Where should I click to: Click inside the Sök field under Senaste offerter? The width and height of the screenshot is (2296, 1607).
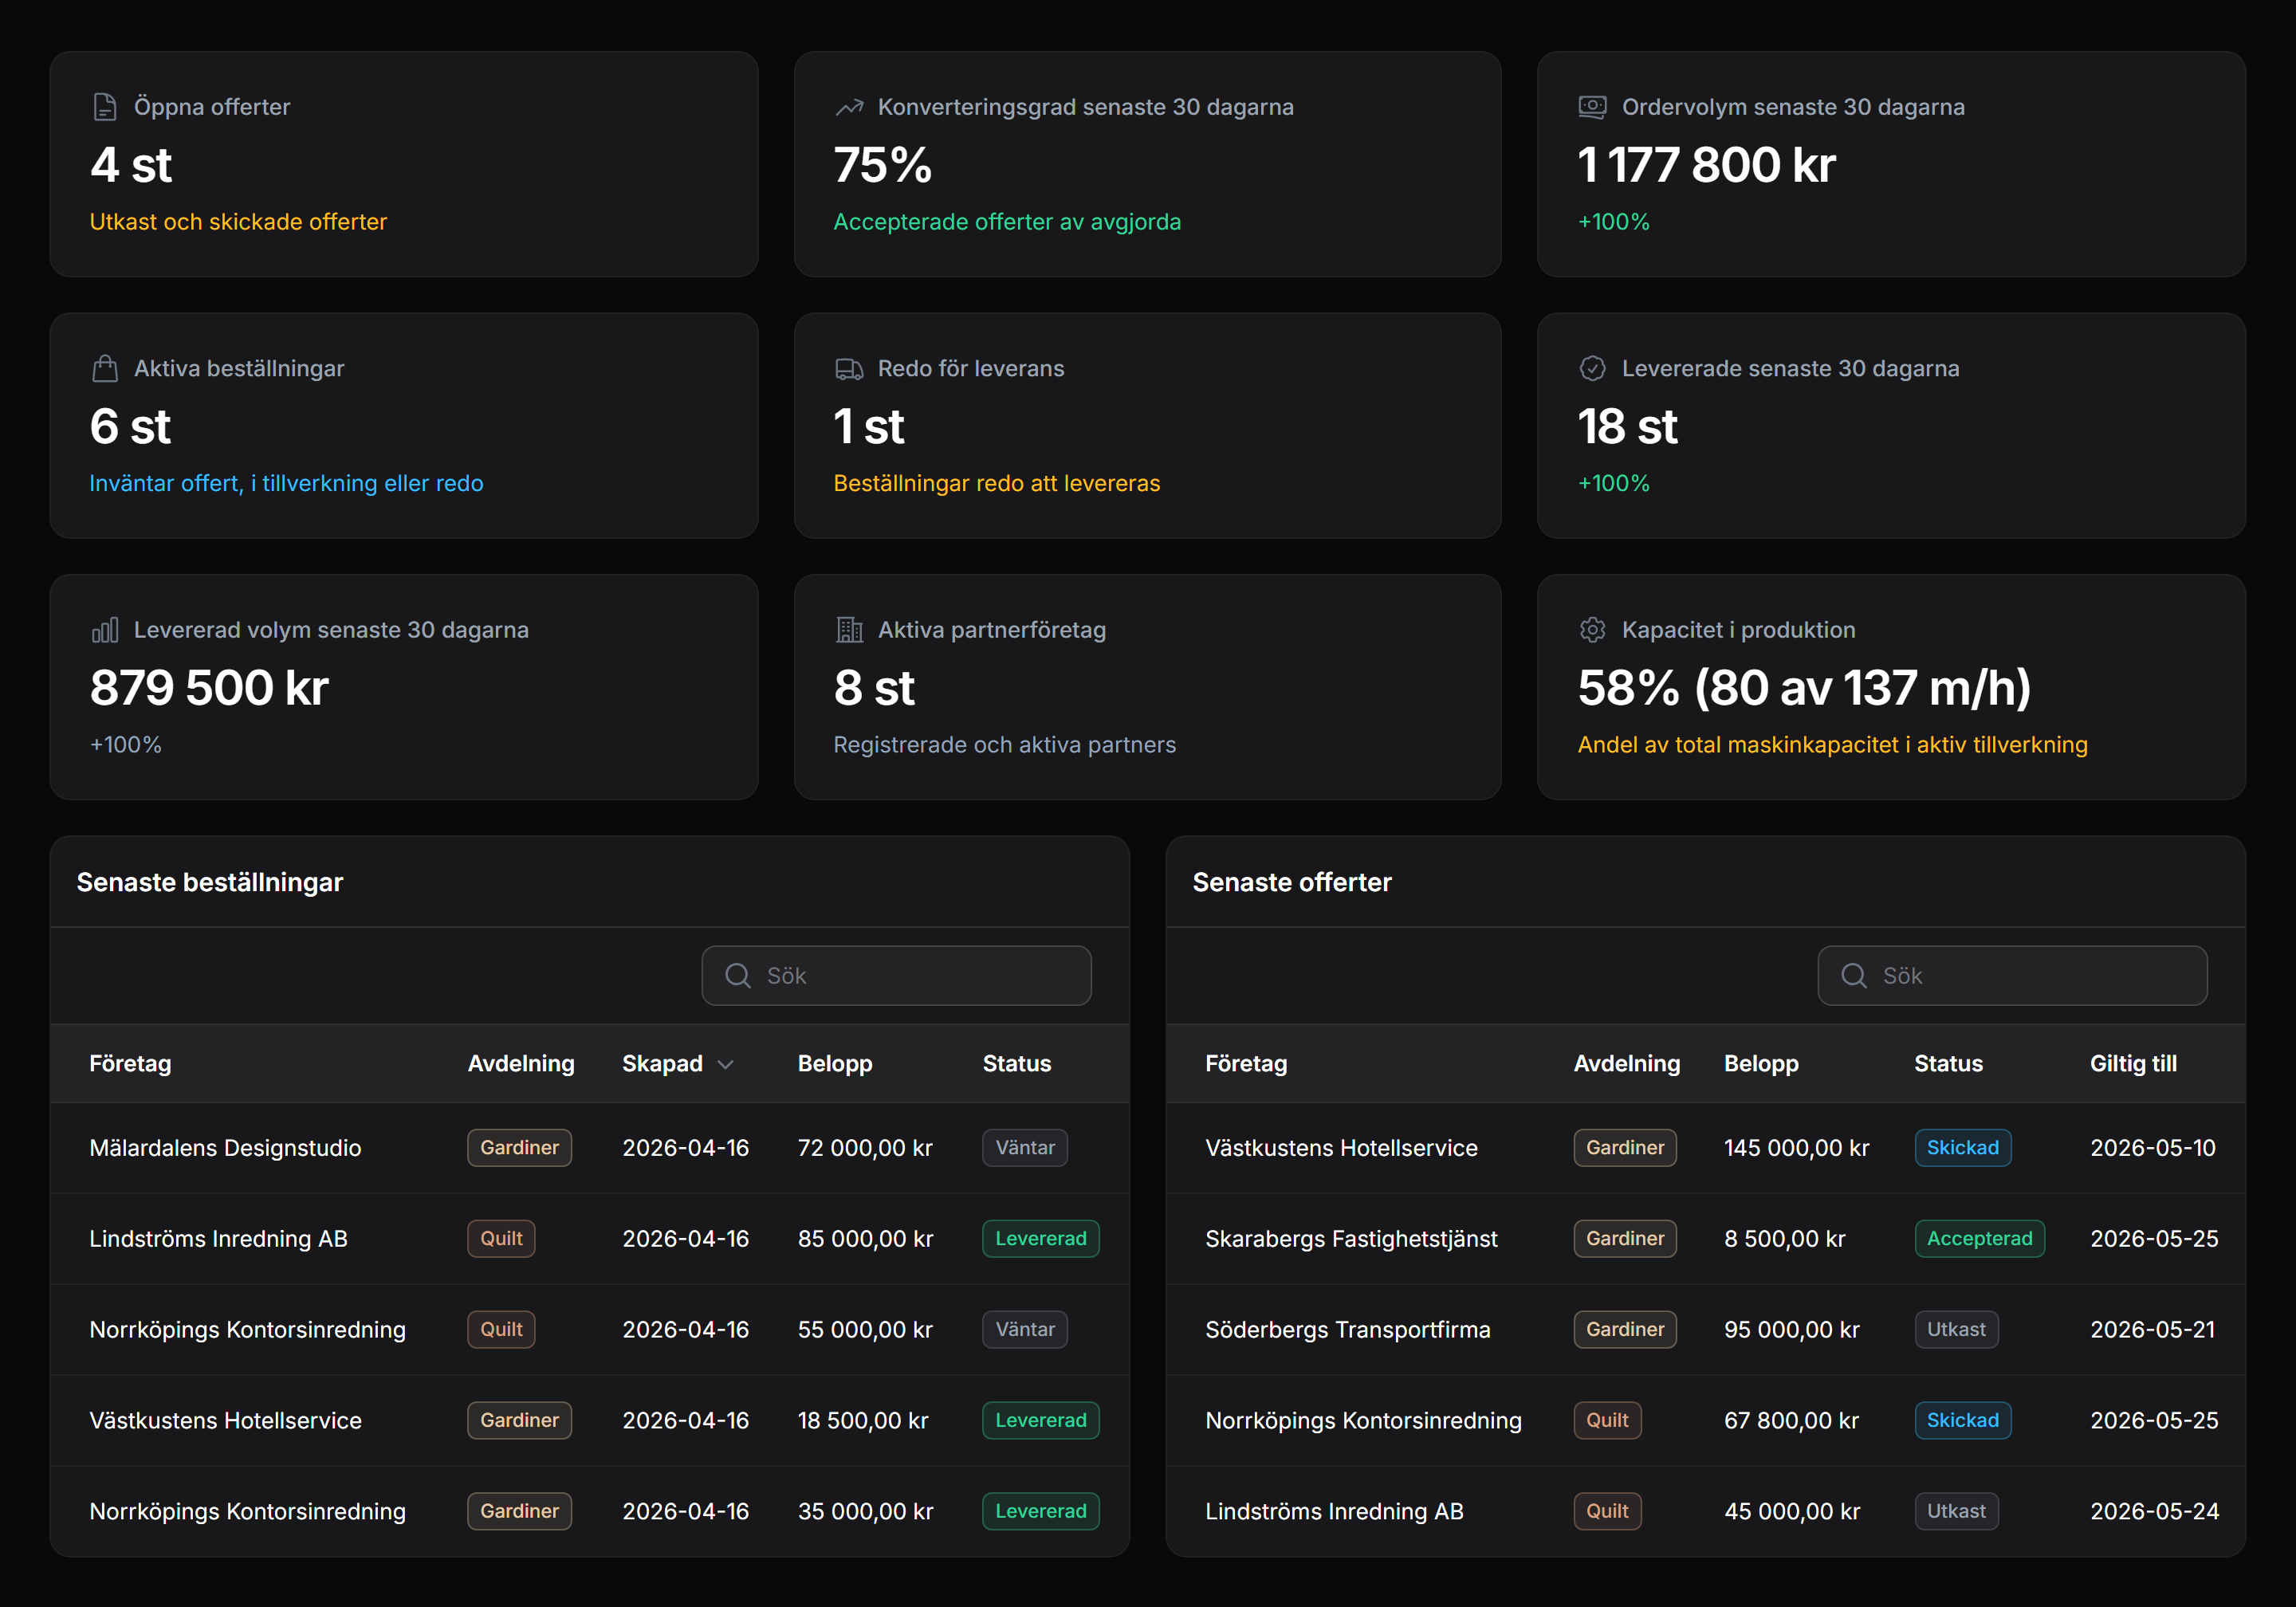click(2012, 975)
